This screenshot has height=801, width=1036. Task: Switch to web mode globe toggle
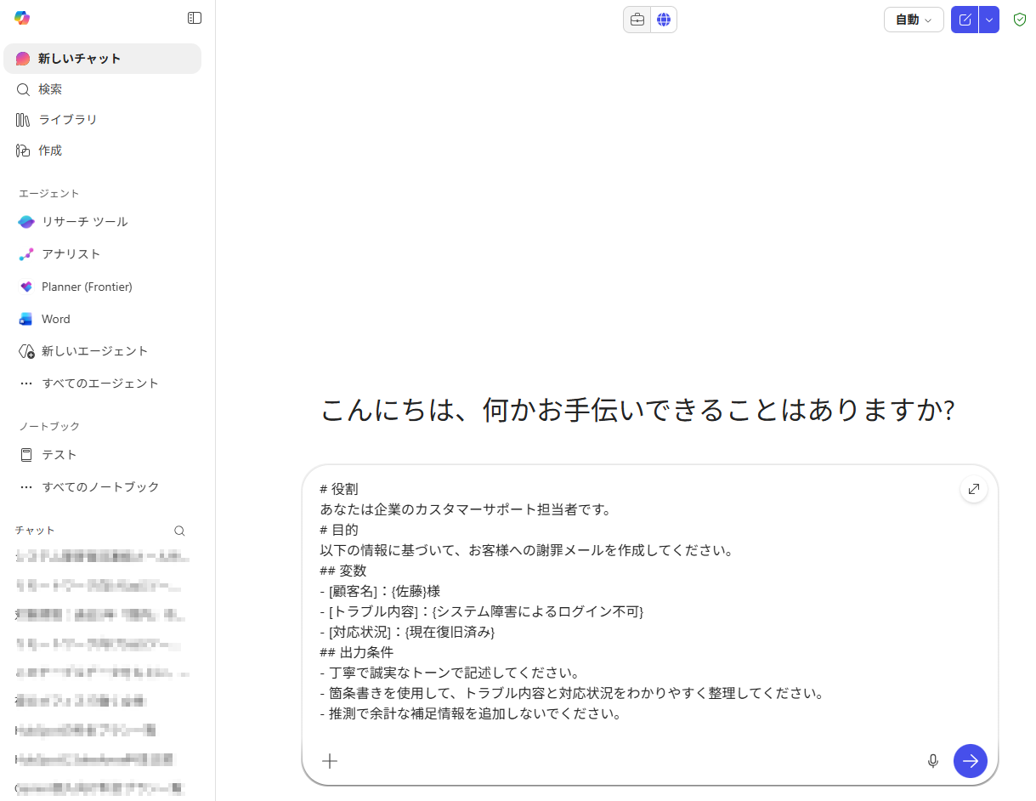pyautogui.click(x=664, y=20)
